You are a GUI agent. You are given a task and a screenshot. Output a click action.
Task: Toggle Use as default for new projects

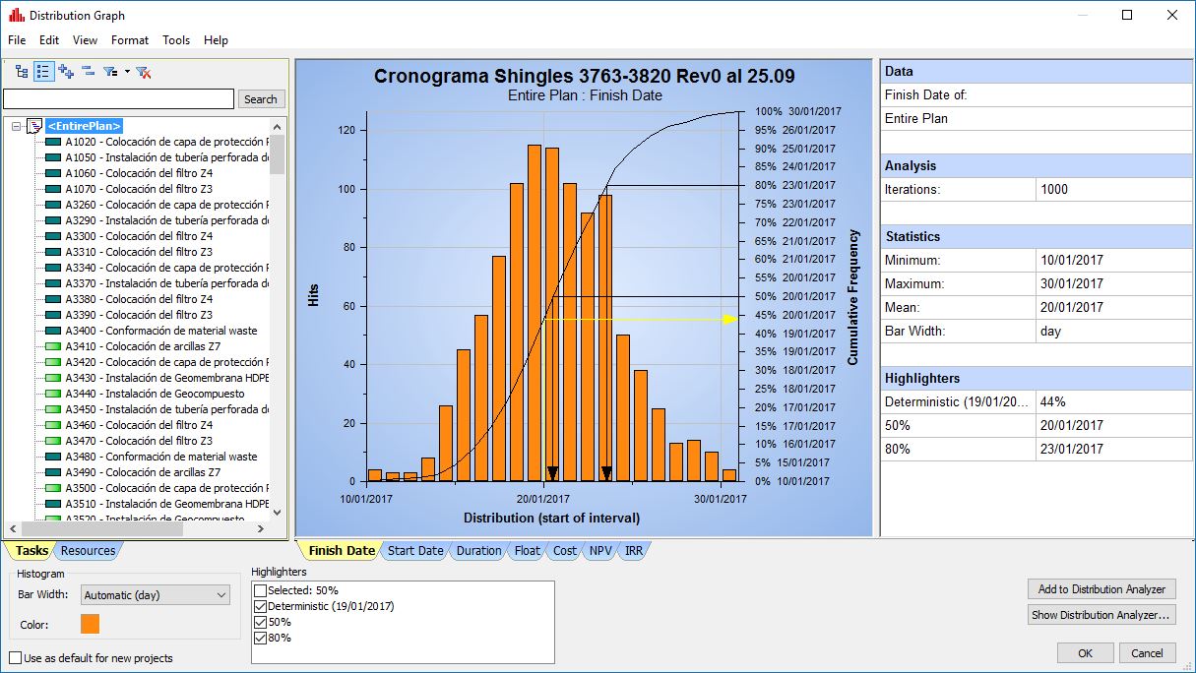point(15,658)
